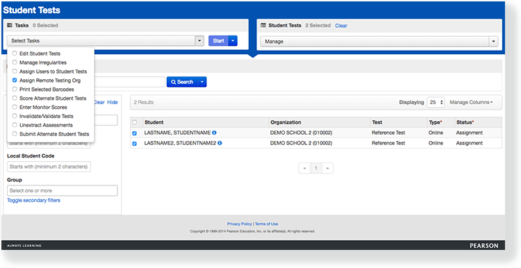
Task: Click the Tasks list icon in header
Action: tap(10, 25)
